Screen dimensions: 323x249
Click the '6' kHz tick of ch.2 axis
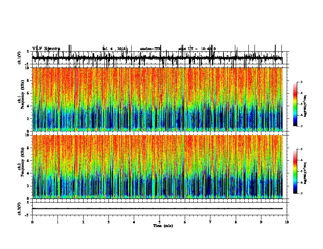point(29,161)
